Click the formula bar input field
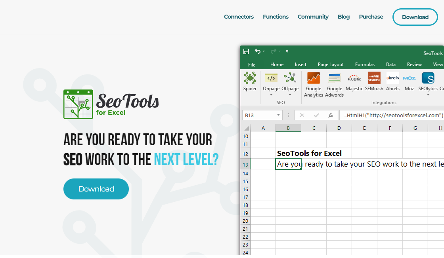 coord(392,115)
